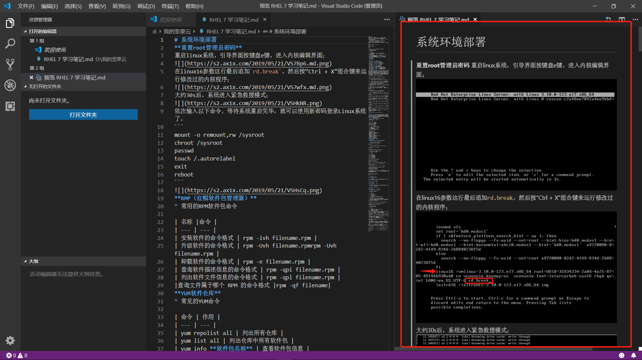Click the errors and warnings status indicator
642x360 pixels.
[17, 356]
